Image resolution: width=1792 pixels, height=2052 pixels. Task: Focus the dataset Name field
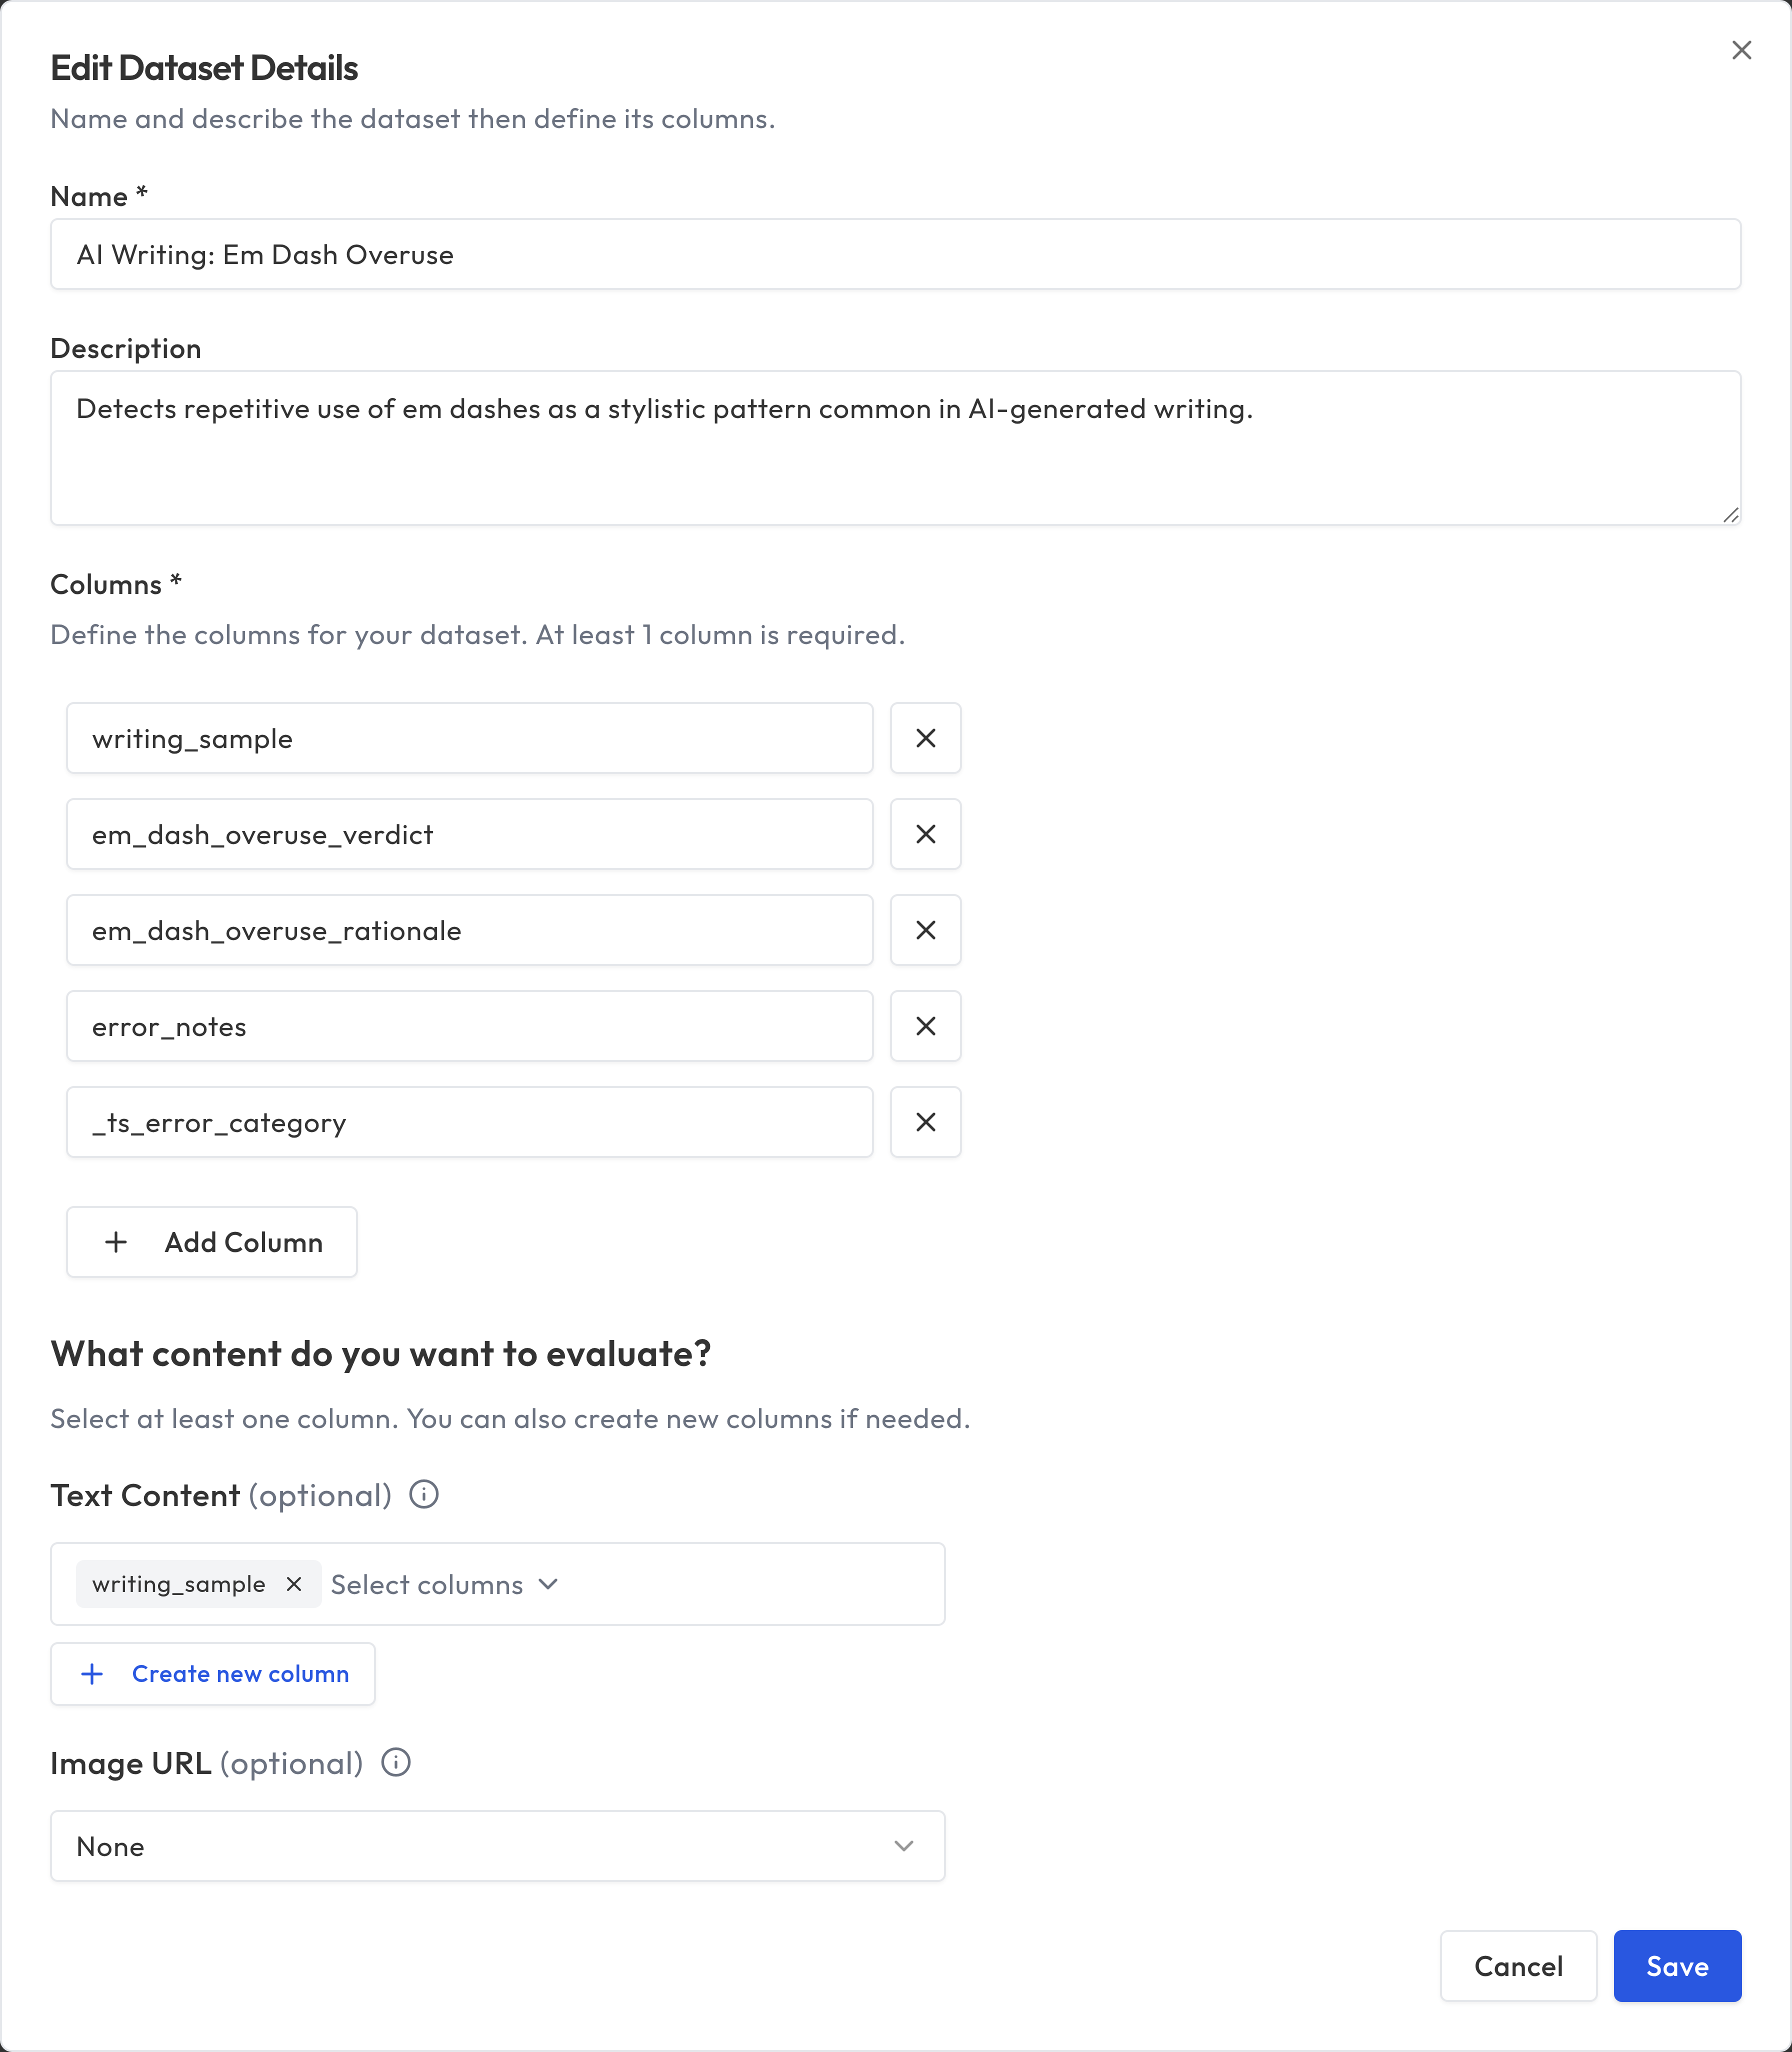pos(895,255)
